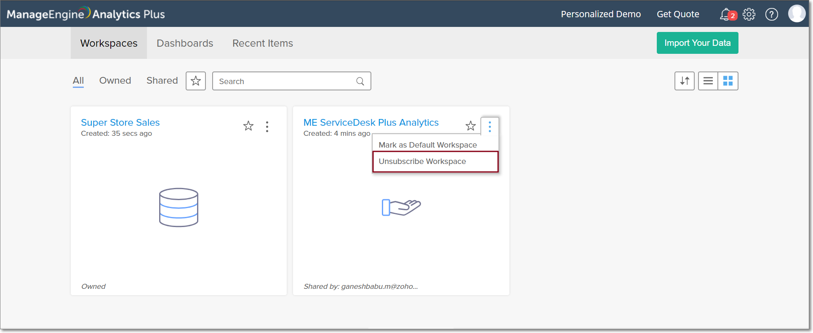Viewport: 813px width, 333px height.
Task: Filter workspaces by Shared
Action: coord(162,80)
